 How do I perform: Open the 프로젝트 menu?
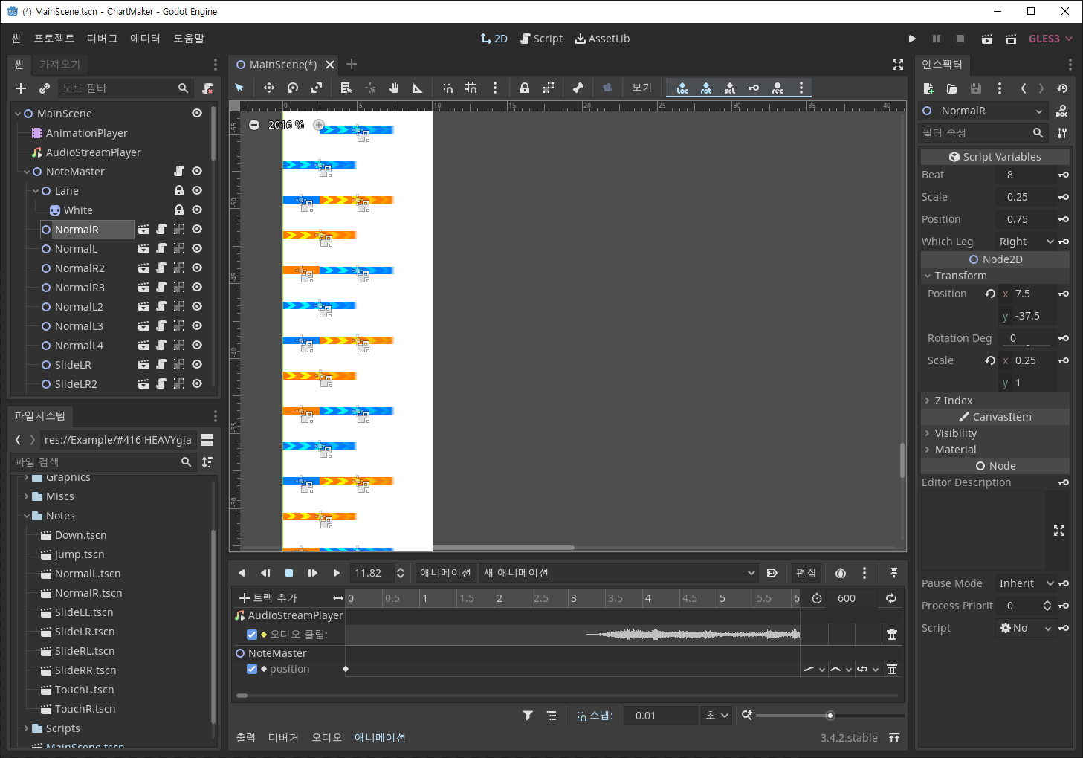[x=54, y=39]
